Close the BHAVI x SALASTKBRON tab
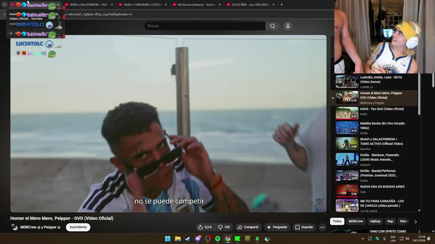435x244 pixels. click(x=112, y=5)
